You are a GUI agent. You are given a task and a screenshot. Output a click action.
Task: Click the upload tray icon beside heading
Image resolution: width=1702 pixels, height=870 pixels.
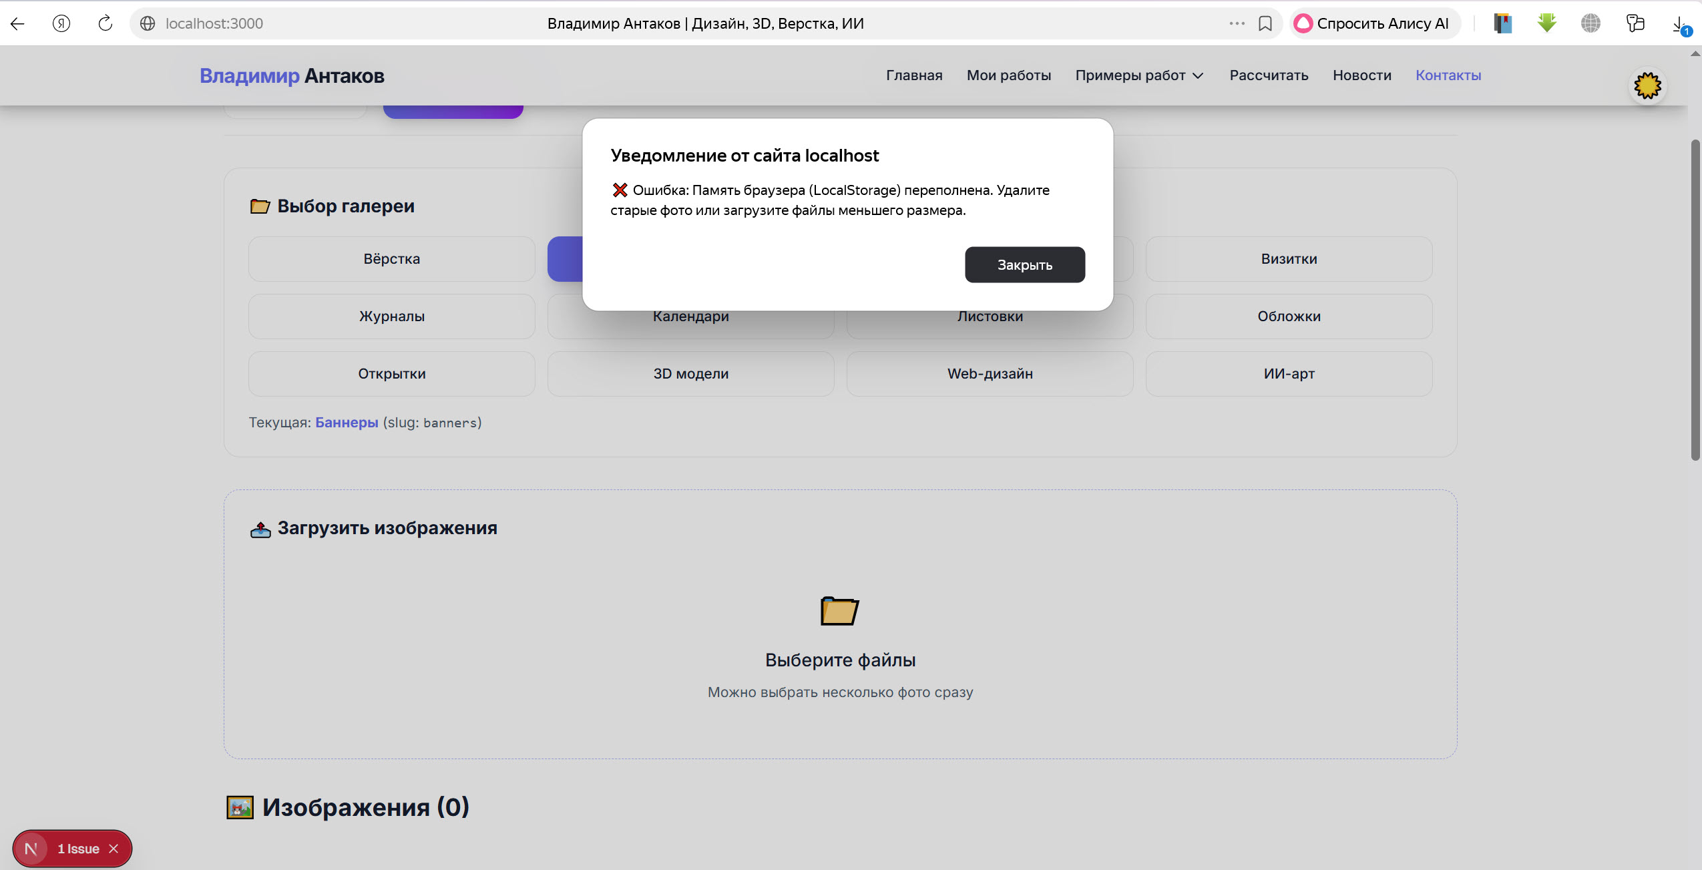[260, 529]
